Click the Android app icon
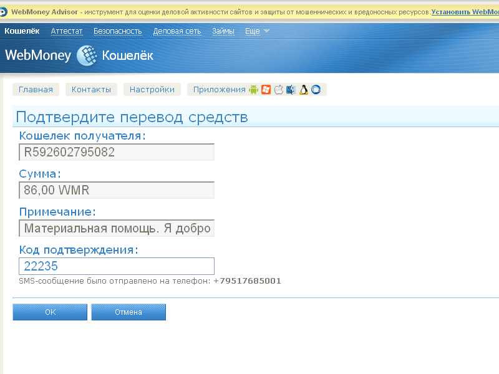 point(253,90)
